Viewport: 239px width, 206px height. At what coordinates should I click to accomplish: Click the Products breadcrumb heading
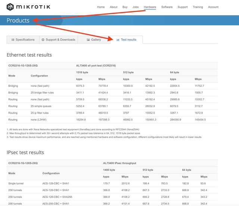[x=18, y=21]
